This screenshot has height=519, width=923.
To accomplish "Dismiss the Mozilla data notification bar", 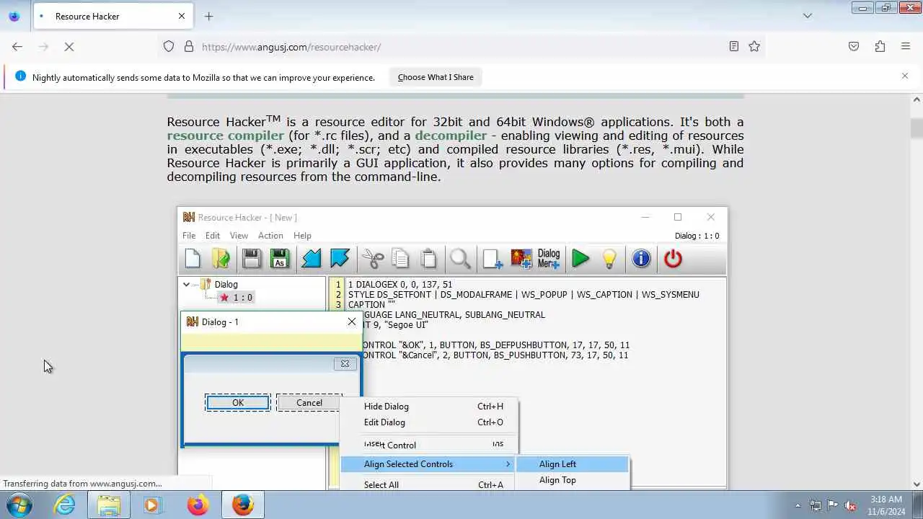I will click(905, 76).
